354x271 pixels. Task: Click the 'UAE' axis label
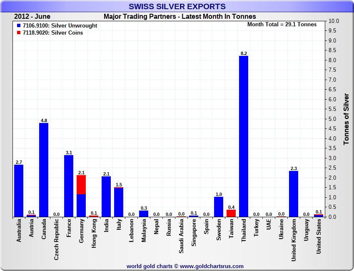[269, 224]
